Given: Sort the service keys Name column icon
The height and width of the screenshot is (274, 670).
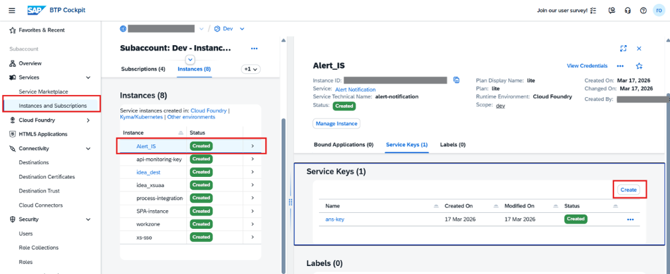Looking at the screenshot, I should tap(436, 206).
